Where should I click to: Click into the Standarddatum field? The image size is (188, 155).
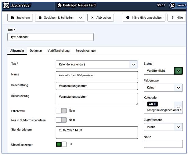click(97, 133)
